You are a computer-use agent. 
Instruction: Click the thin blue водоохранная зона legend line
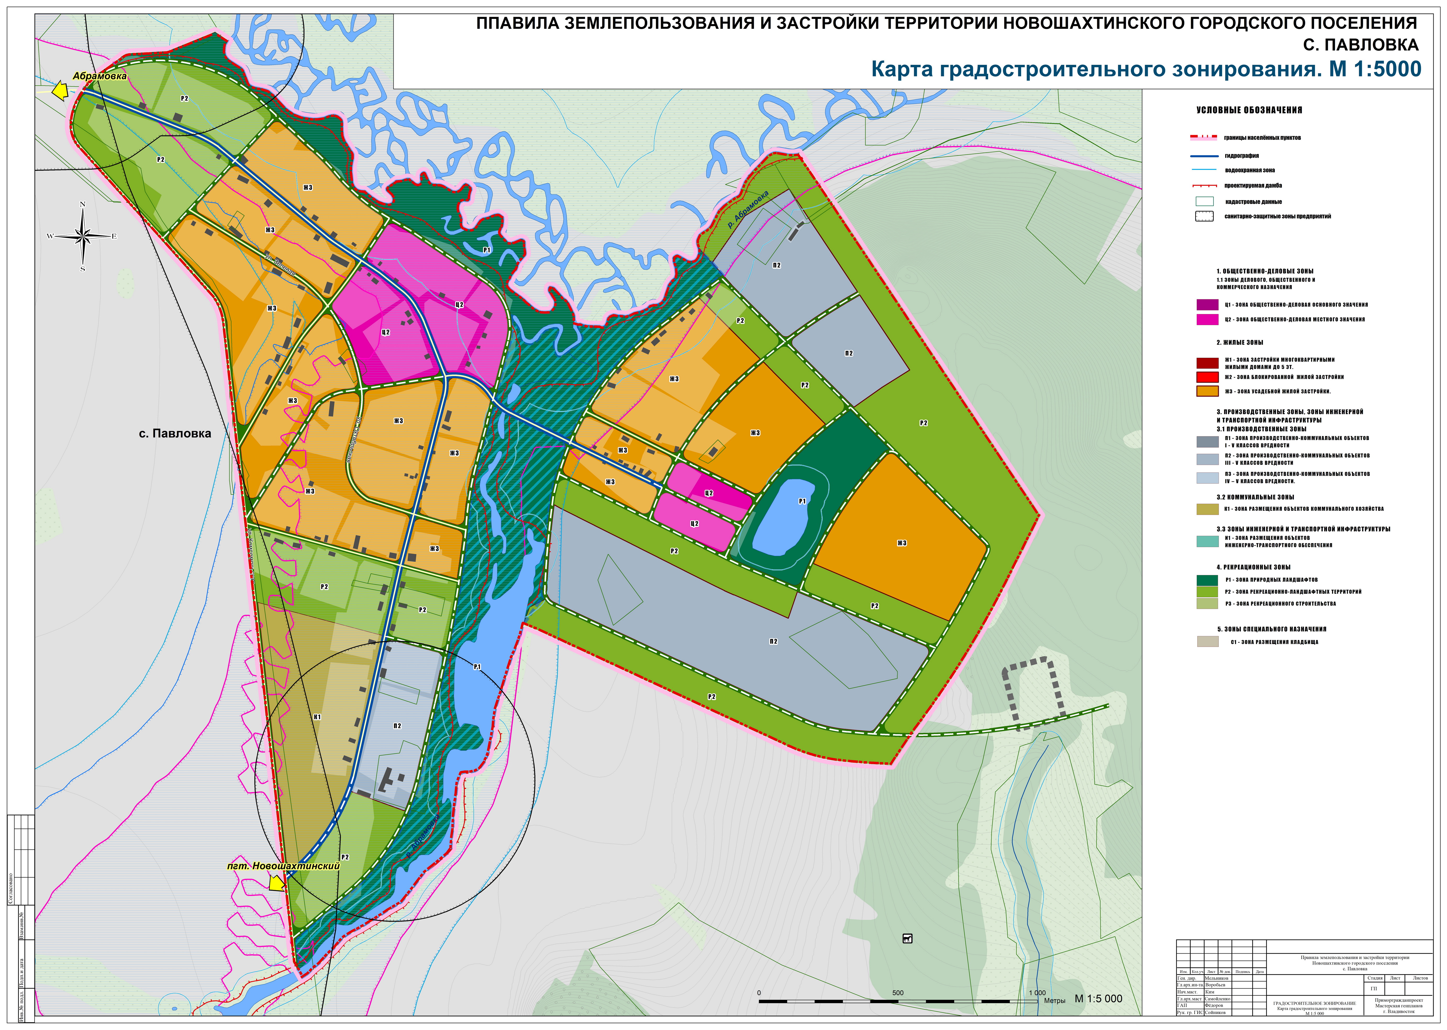click(1204, 170)
